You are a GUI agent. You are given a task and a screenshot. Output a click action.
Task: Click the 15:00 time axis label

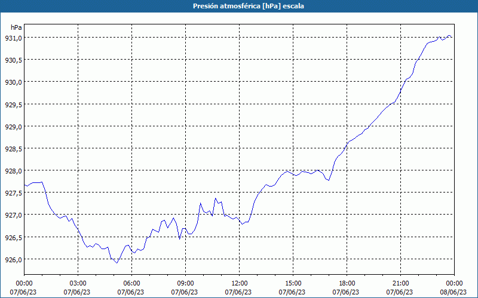[x=293, y=284]
